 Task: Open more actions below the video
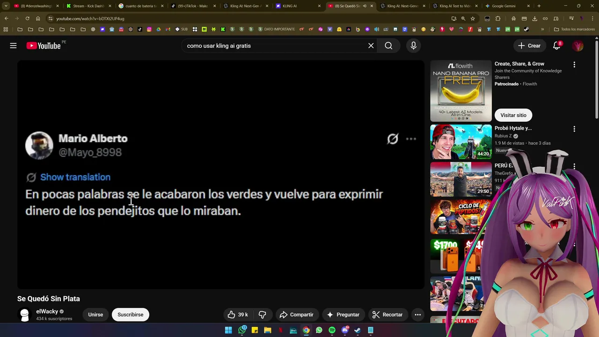pos(418,315)
